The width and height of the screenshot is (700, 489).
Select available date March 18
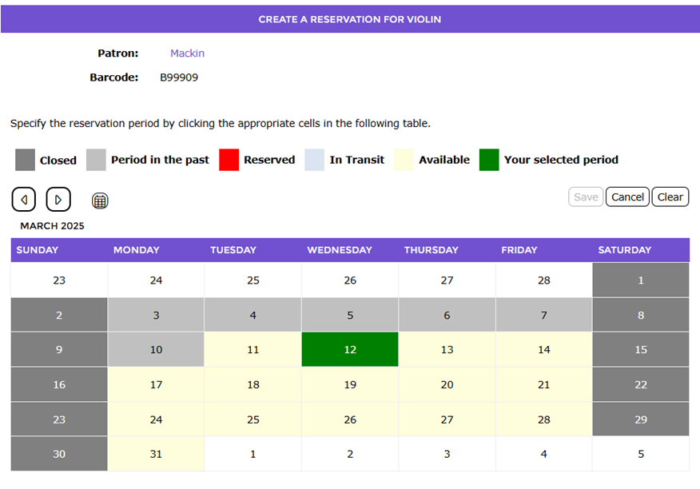pyautogui.click(x=253, y=384)
